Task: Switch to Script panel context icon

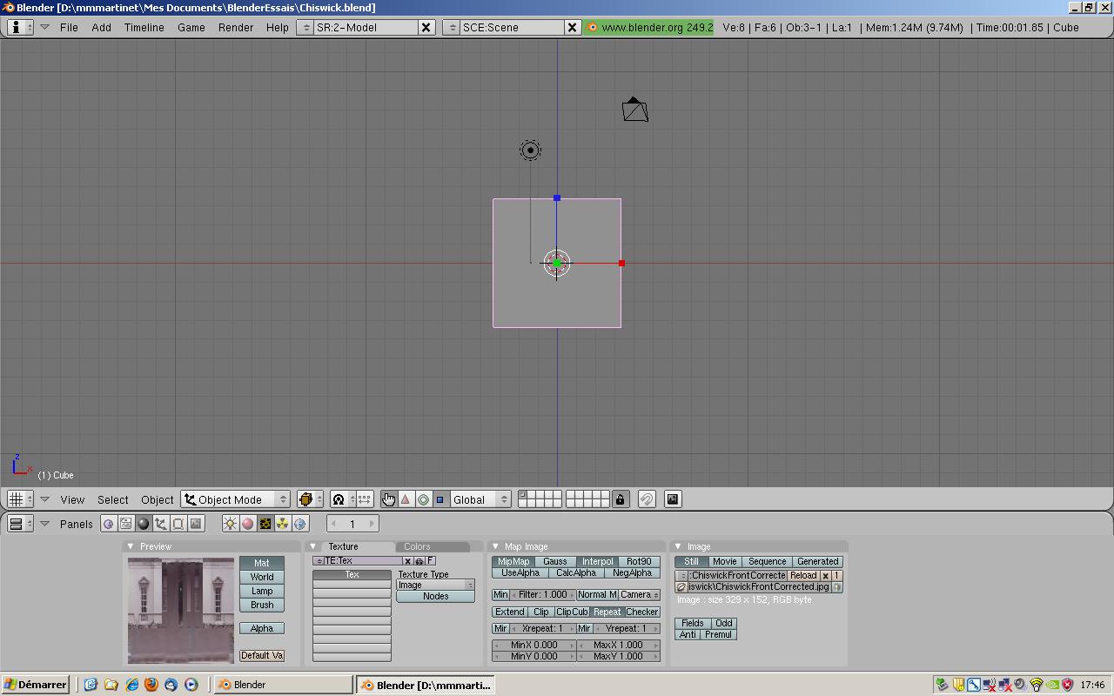Action: (x=126, y=524)
